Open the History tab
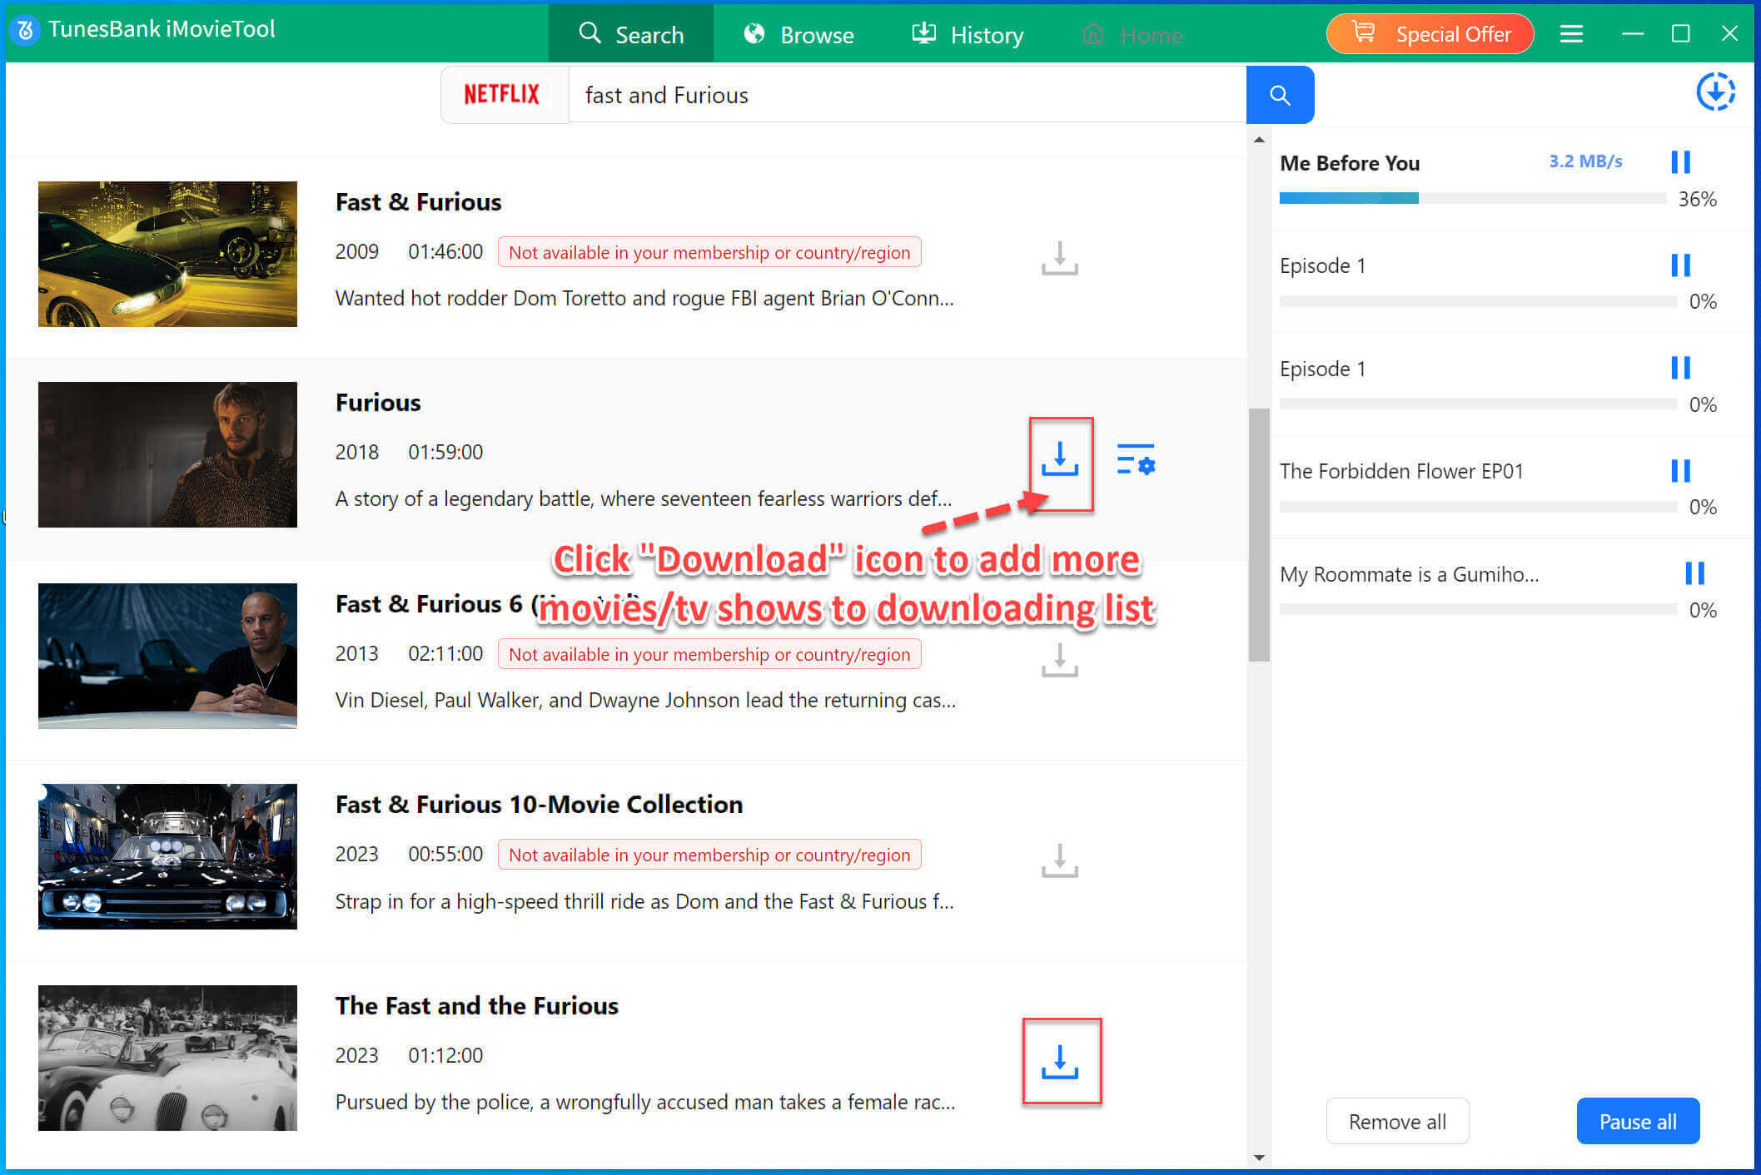 [968, 34]
